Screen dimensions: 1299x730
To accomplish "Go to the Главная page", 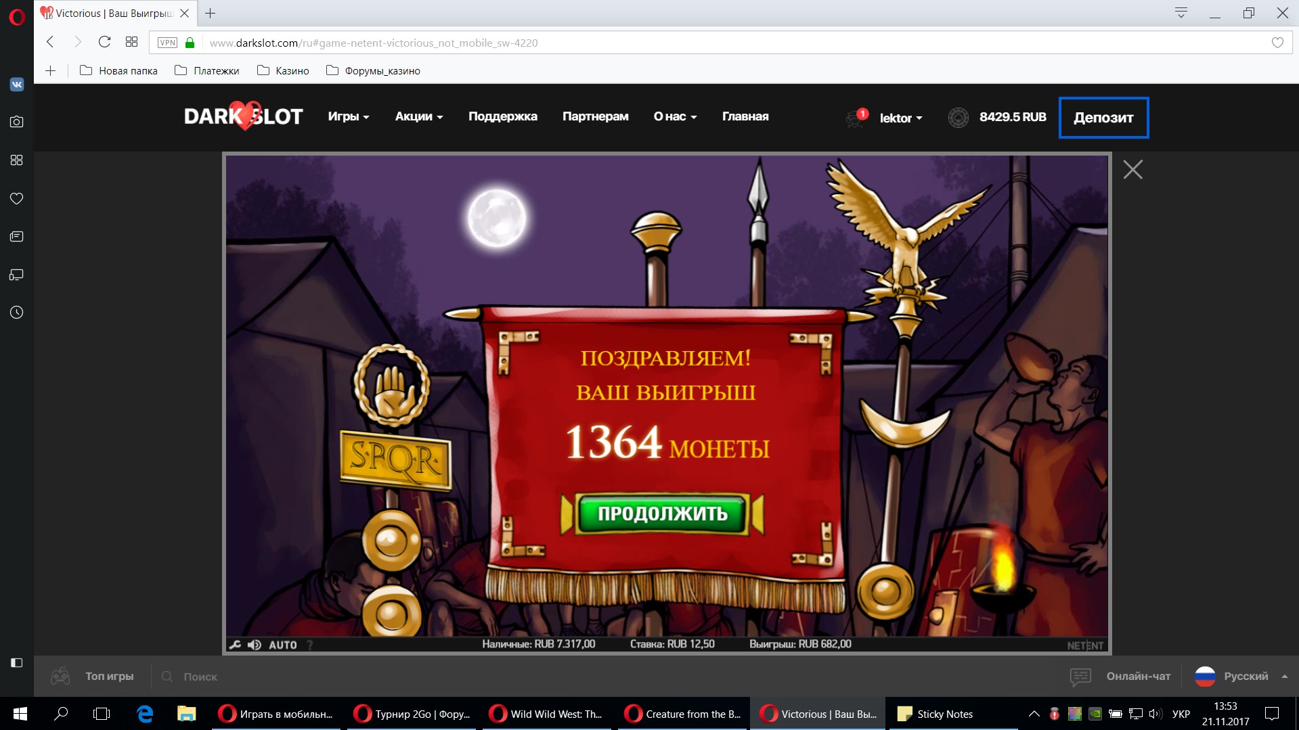I will coord(745,116).
